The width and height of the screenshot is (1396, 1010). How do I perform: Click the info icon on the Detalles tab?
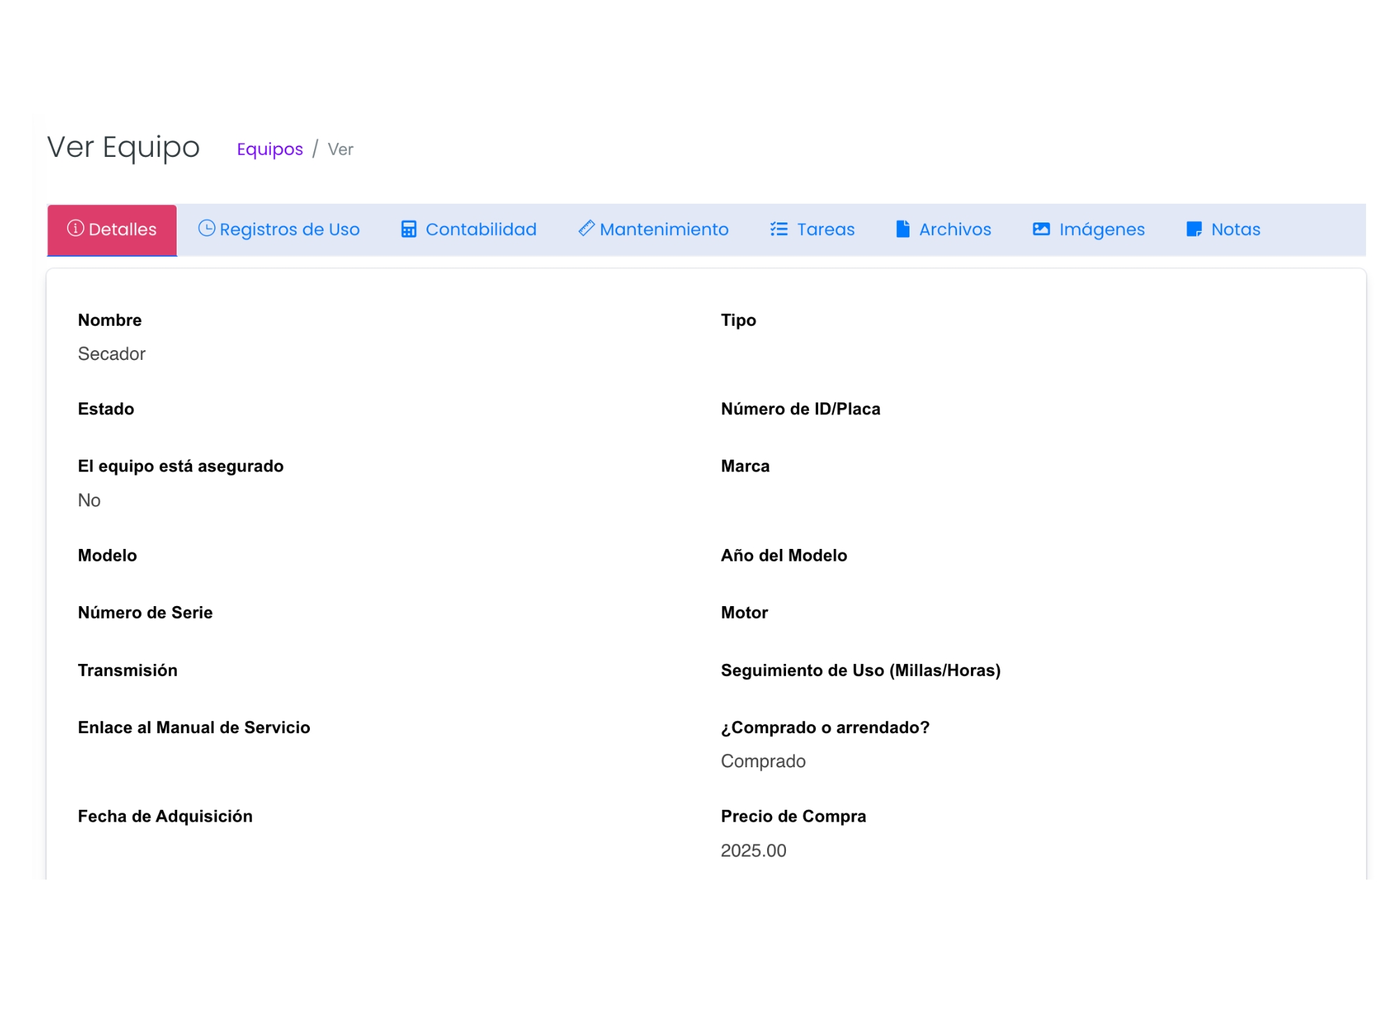(75, 228)
